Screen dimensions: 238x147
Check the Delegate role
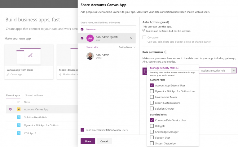[x=152, y=126]
